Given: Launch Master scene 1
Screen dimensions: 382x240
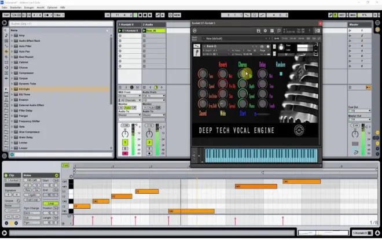Looking at the screenshot, I should 350,31.
